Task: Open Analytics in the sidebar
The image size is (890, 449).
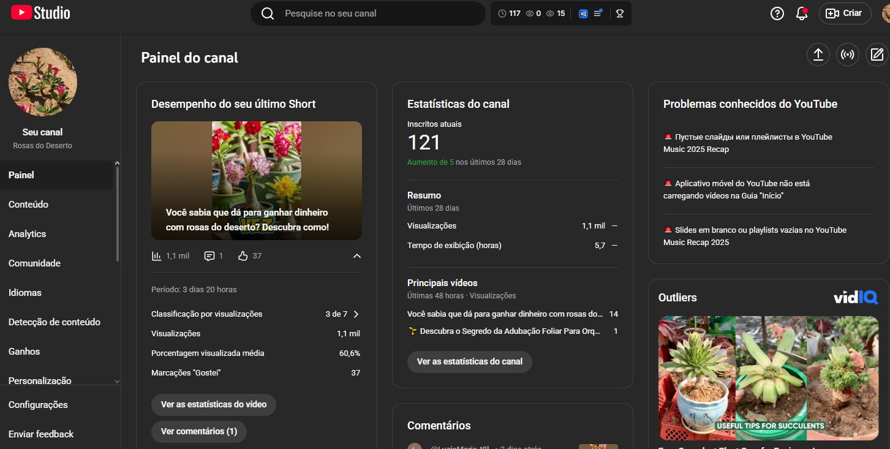Action: coord(28,234)
